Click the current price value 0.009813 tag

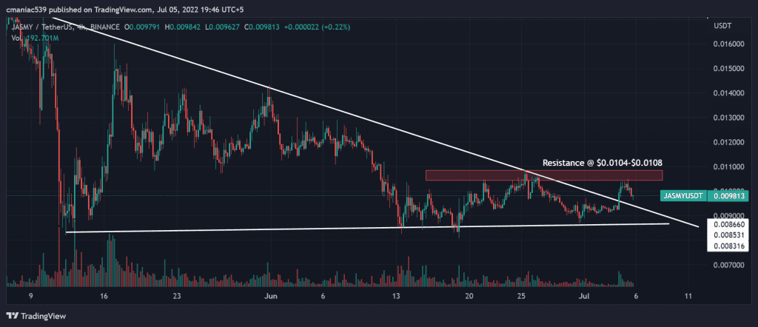click(729, 195)
